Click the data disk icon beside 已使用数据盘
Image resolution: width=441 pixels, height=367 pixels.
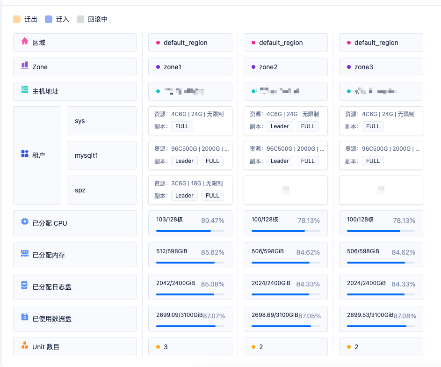(x=25, y=318)
